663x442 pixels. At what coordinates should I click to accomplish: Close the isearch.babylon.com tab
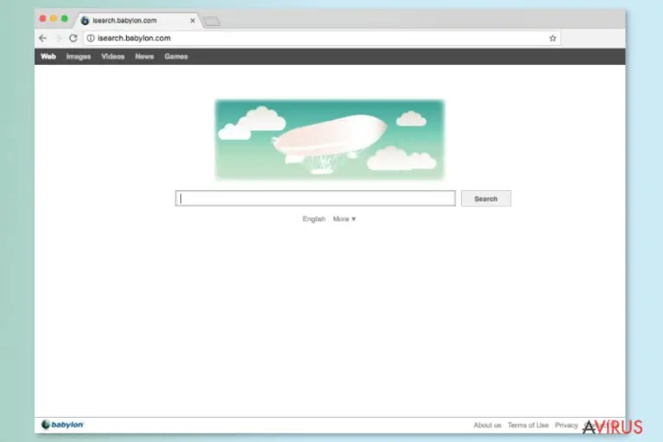pos(193,21)
